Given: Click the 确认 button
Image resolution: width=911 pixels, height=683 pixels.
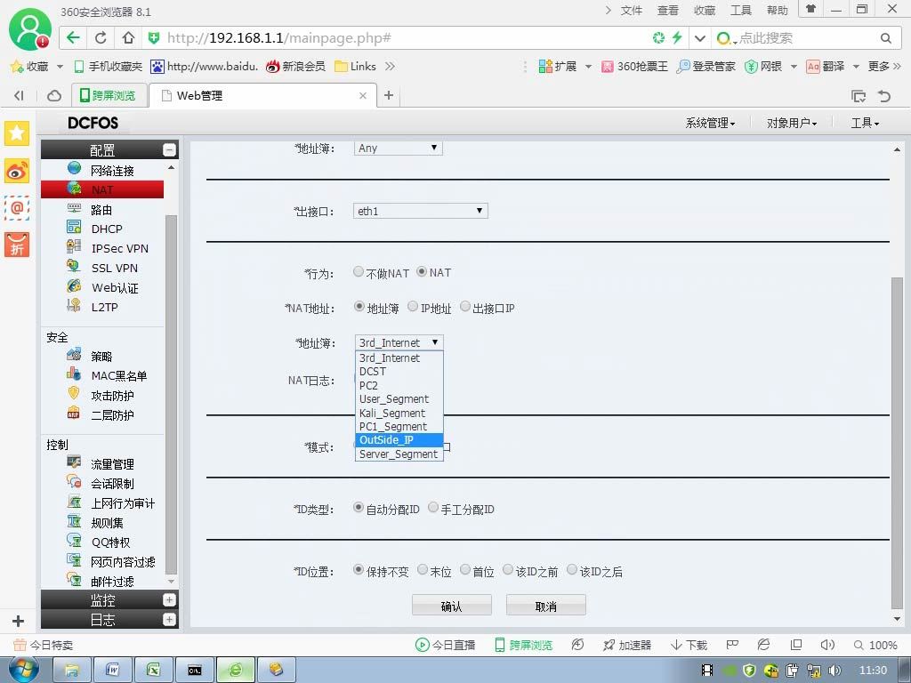Looking at the screenshot, I should [451, 605].
